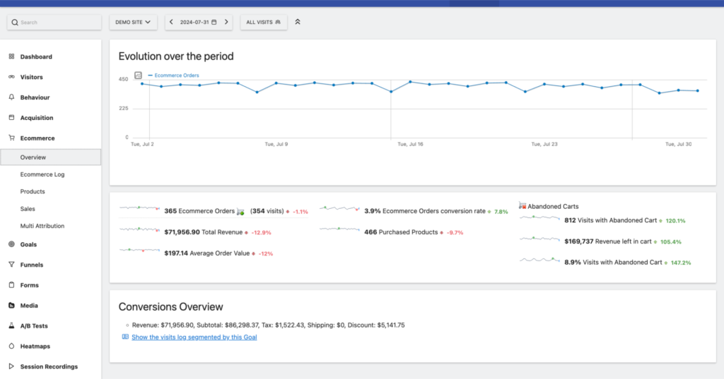This screenshot has height=379, width=724.
Task: Open Show the visits log segmented link
Action: 194,337
